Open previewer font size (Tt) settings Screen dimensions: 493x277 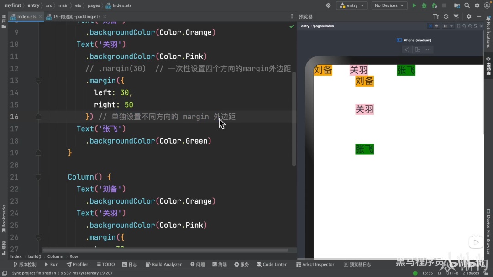[x=436, y=16]
